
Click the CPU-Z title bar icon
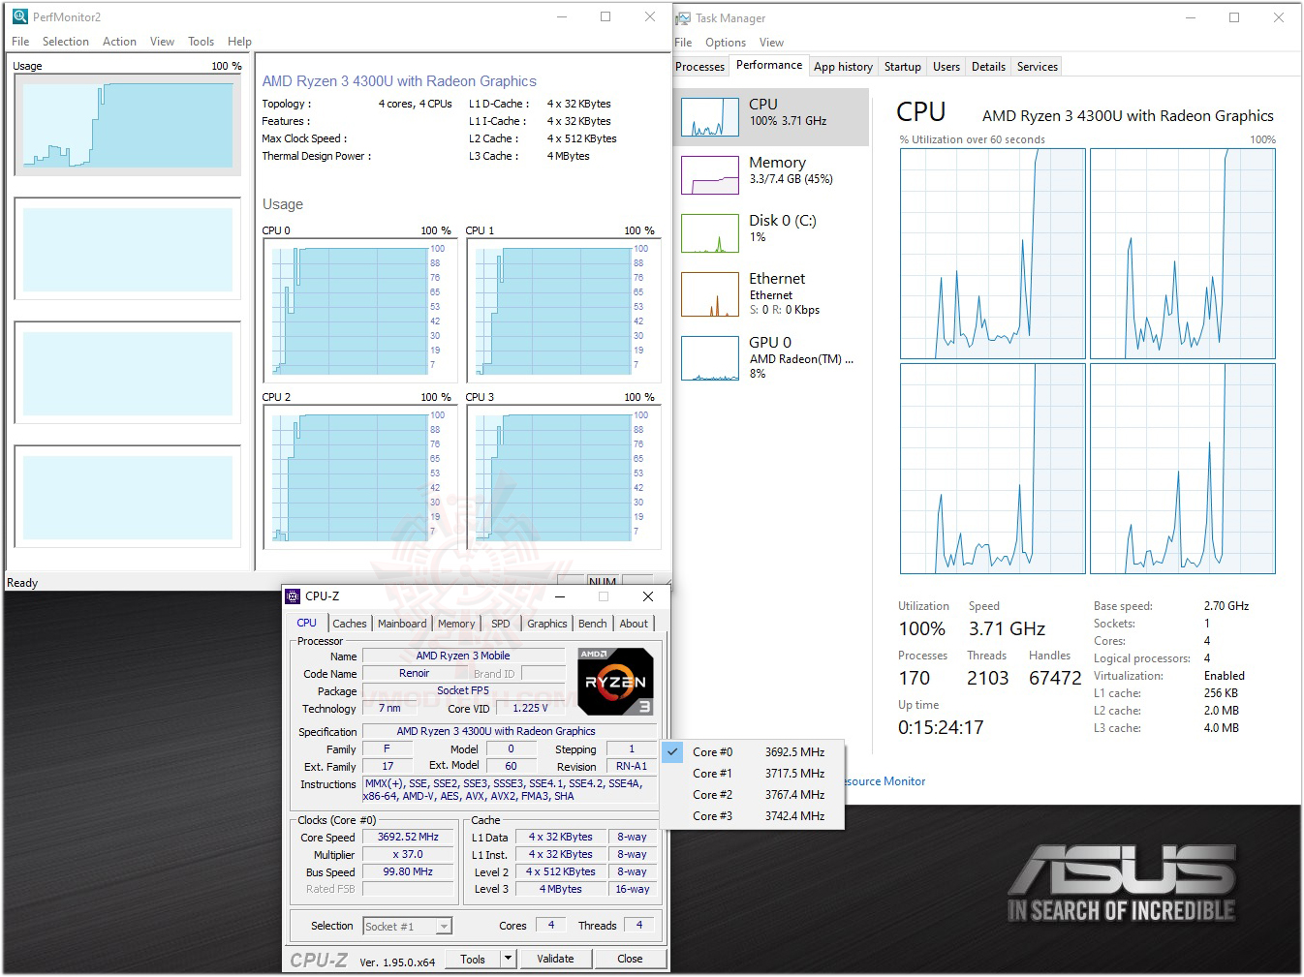pos(293,596)
